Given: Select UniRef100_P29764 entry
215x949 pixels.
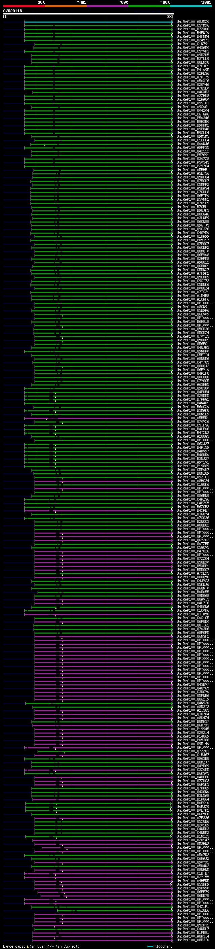Looking at the screenshot, I should (x=192, y=166).
